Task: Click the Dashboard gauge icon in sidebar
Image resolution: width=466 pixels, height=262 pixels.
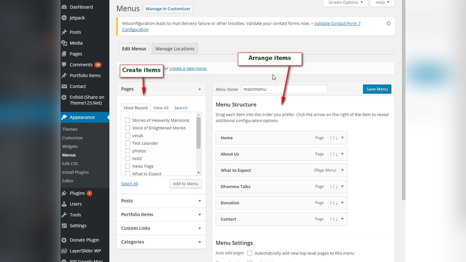Action: 64,7
